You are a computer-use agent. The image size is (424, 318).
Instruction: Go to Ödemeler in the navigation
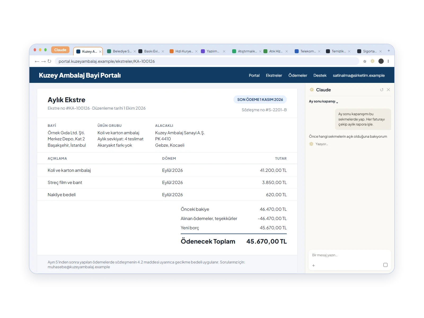coord(298,75)
